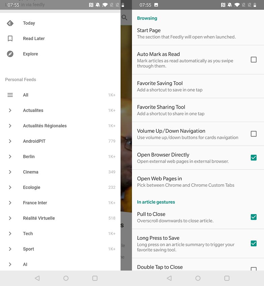The height and width of the screenshot is (286, 264).
Task: Open the Start Page setting
Action: [198, 33]
